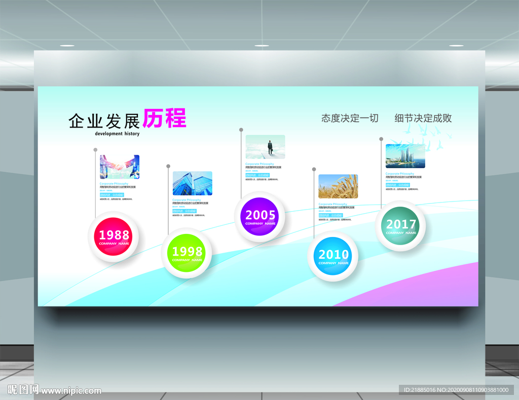The image size is (519, 400).
Task: Click 'Corporate Philosophy' under the skyscraper photo
Action: tap(187, 200)
